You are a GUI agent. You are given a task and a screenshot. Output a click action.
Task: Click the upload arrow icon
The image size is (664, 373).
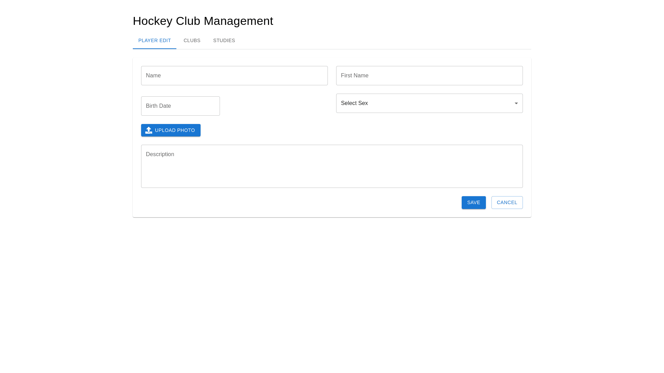pyautogui.click(x=149, y=130)
